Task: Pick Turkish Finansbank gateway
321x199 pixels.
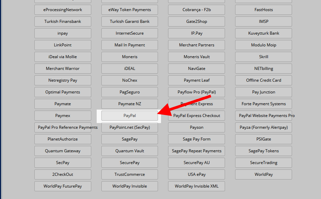Action: pos(63,22)
